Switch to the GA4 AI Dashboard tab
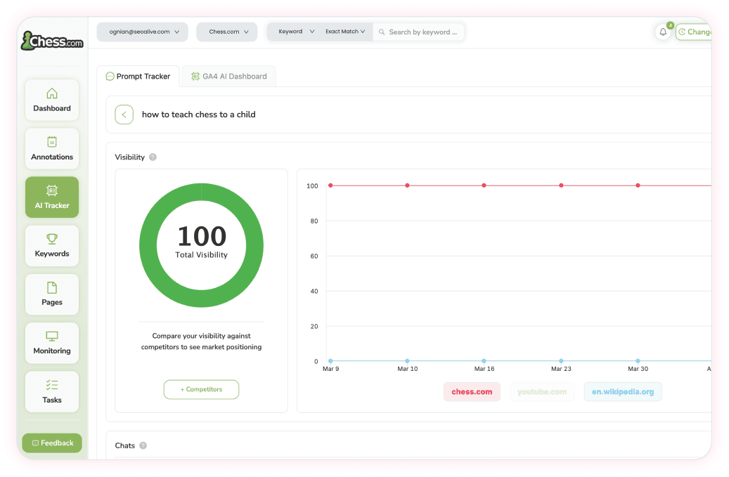Viewport: 729px width, 477px height. pos(229,76)
